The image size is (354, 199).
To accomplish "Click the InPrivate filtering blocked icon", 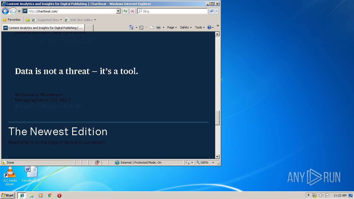I will pyautogui.click(x=98, y=163).
